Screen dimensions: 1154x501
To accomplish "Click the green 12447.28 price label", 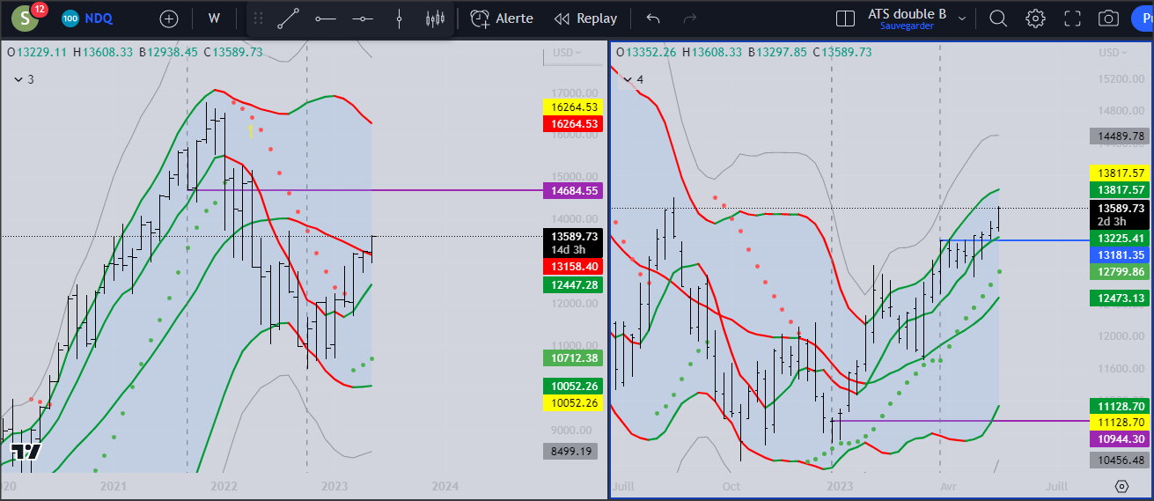I will point(573,285).
